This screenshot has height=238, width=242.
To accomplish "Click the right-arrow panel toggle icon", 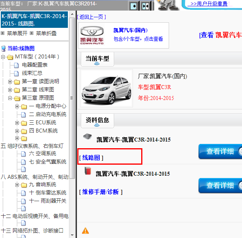I will tap(134, 6).
